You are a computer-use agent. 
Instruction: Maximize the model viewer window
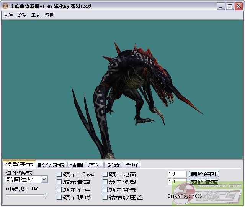pos(230,7)
